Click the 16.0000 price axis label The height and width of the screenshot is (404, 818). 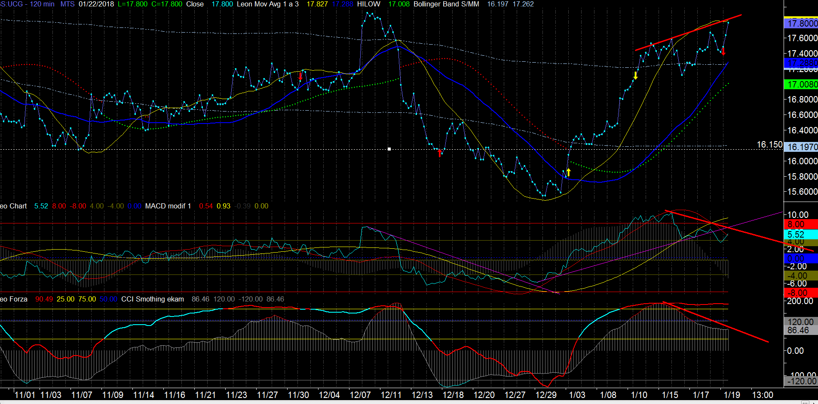tap(802, 161)
